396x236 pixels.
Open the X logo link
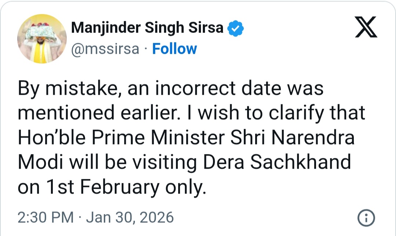366,30
